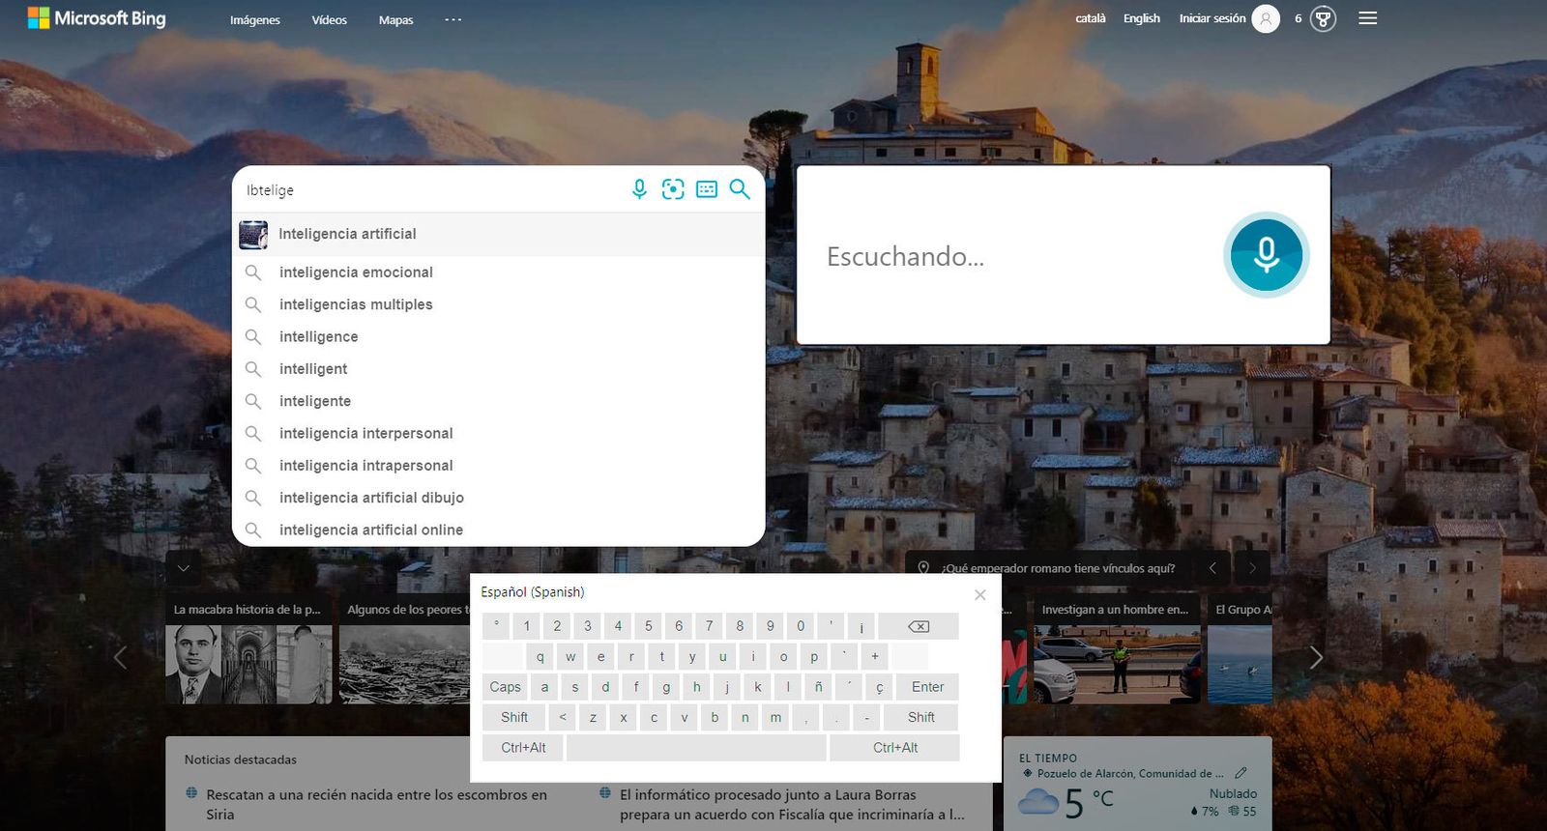Click Iniciar sesión to sign in
This screenshot has height=831, width=1547.
pos(1212,18)
